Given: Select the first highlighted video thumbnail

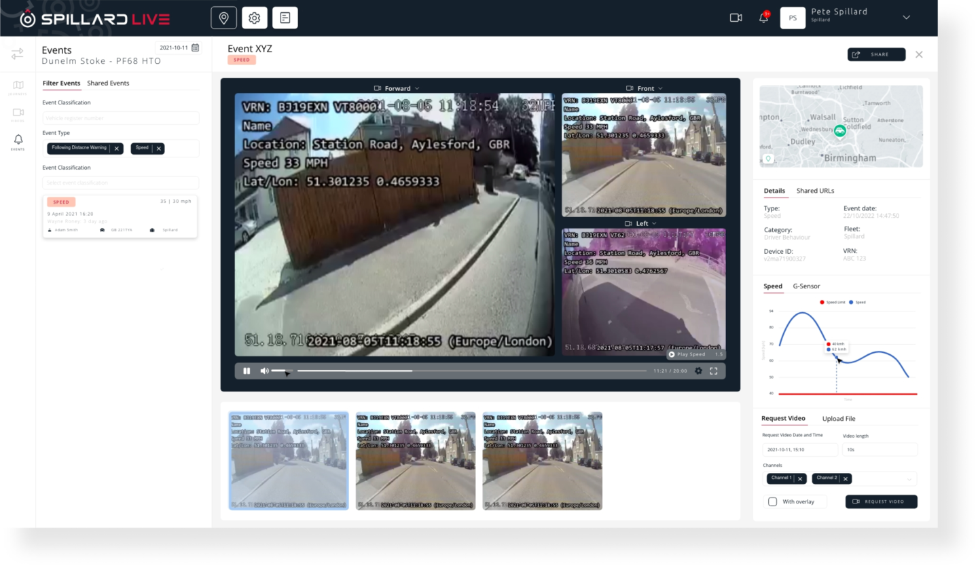Looking at the screenshot, I should click(289, 460).
